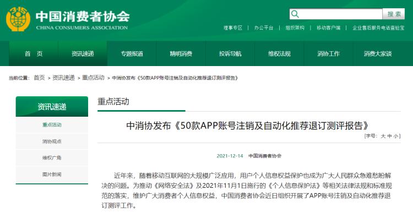Open 消费大家谈 navigation menu

[x=377, y=54]
